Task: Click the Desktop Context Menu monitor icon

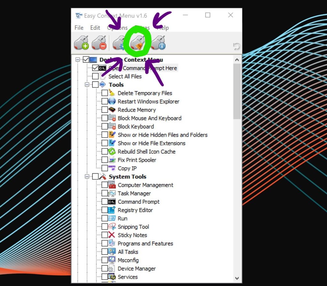Action: (x=93, y=60)
